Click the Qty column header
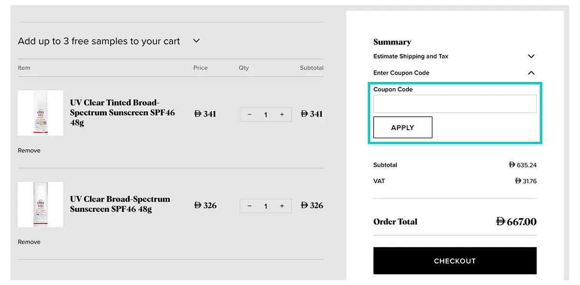The height and width of the screenshot is (285, 580). (x=244, y=68)
